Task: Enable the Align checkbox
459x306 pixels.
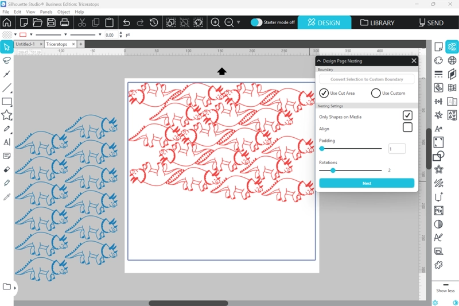Action: click(x=407, y=127)
